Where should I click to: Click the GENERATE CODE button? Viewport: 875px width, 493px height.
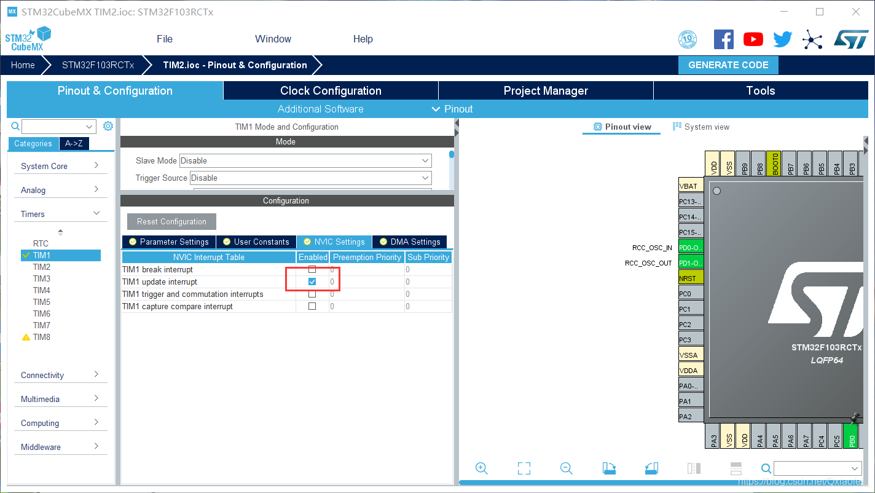pyautogui.click(x=728, y=65)
